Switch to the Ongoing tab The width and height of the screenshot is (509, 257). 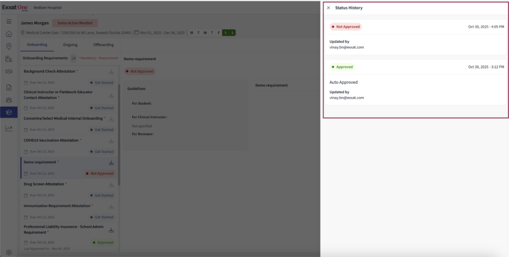(x=70, y=44)
